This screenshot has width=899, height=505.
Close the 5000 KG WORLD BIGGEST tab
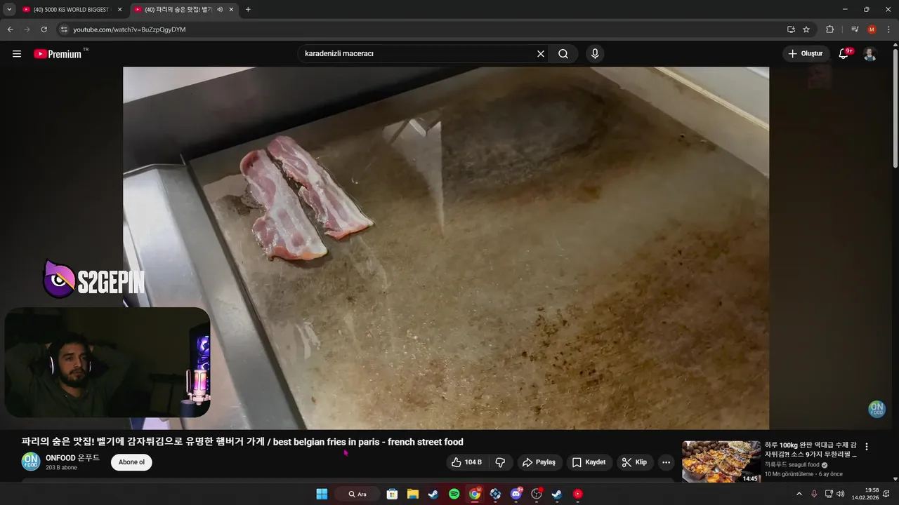tap(119, 10)
